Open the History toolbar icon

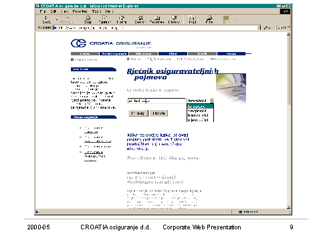(x=174, y=19)
